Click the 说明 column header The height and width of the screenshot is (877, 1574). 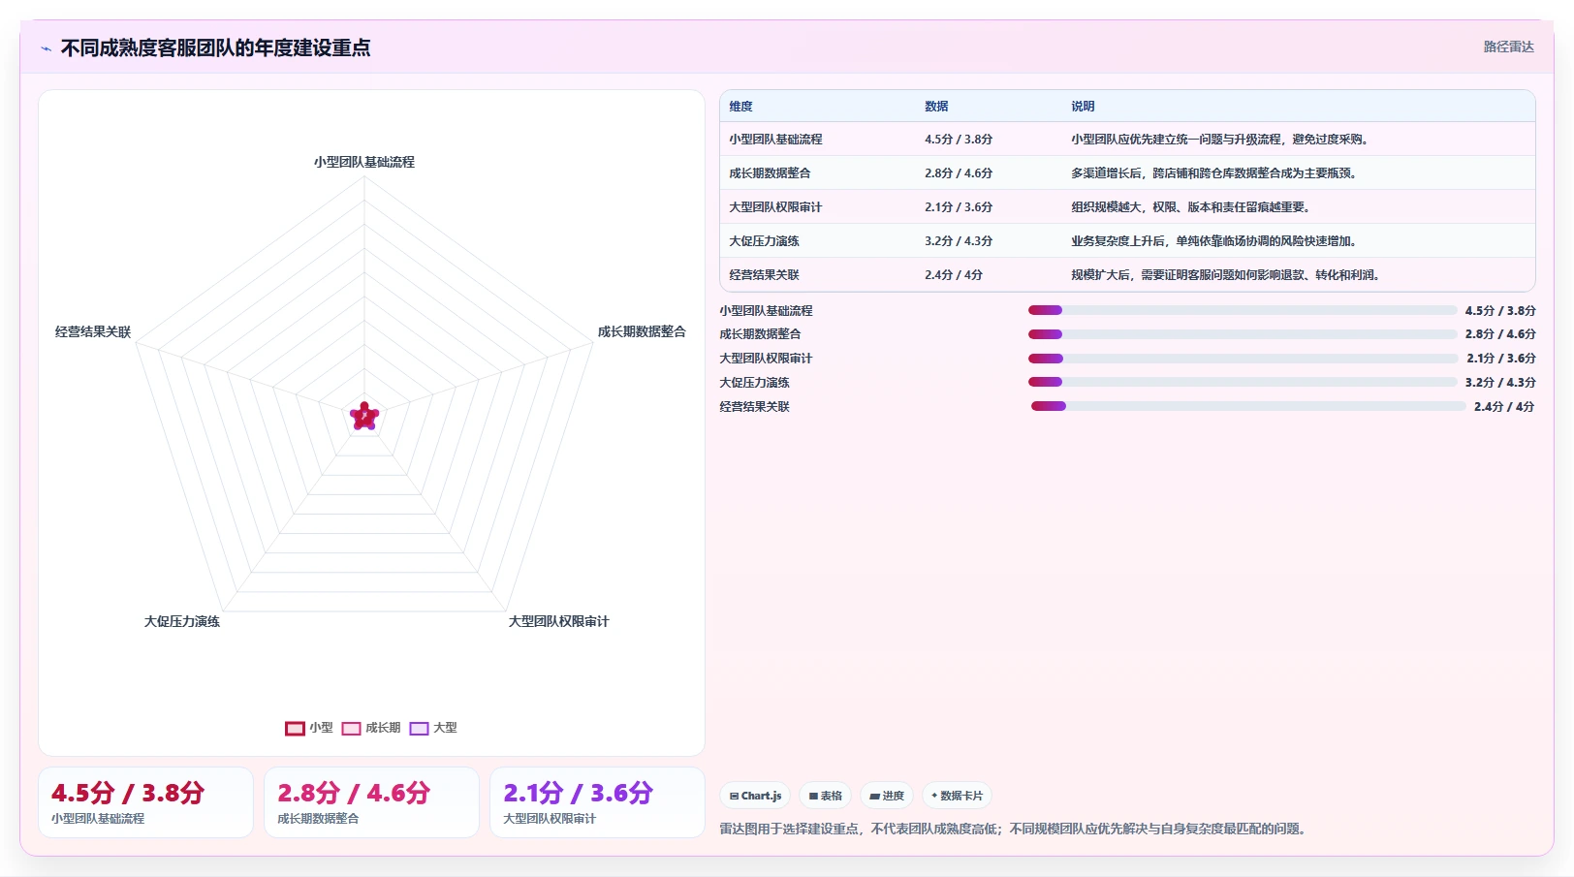tap(1083, 107)
